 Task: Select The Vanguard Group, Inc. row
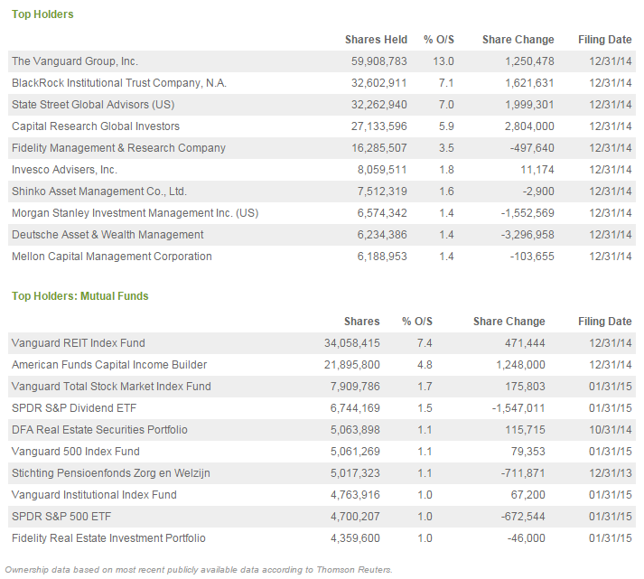tap(322, 61)
